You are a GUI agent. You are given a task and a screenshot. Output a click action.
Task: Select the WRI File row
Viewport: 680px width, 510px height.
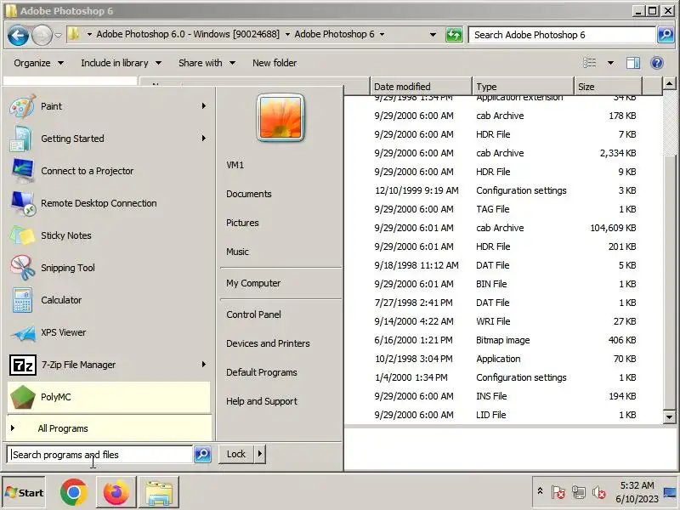pos(503,321)
